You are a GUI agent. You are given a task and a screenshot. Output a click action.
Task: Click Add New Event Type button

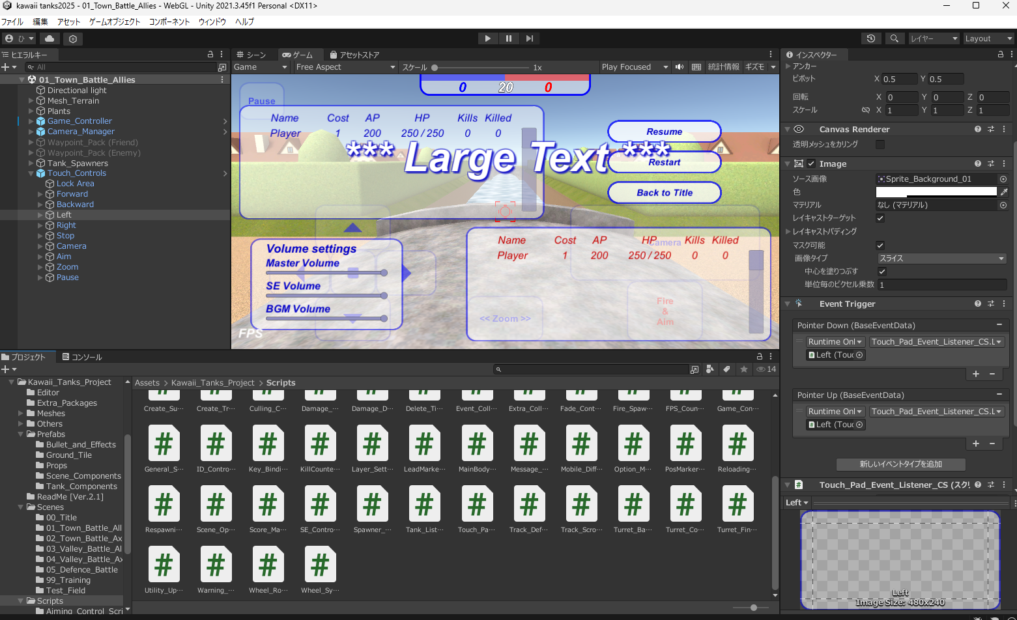click(900, 464)
